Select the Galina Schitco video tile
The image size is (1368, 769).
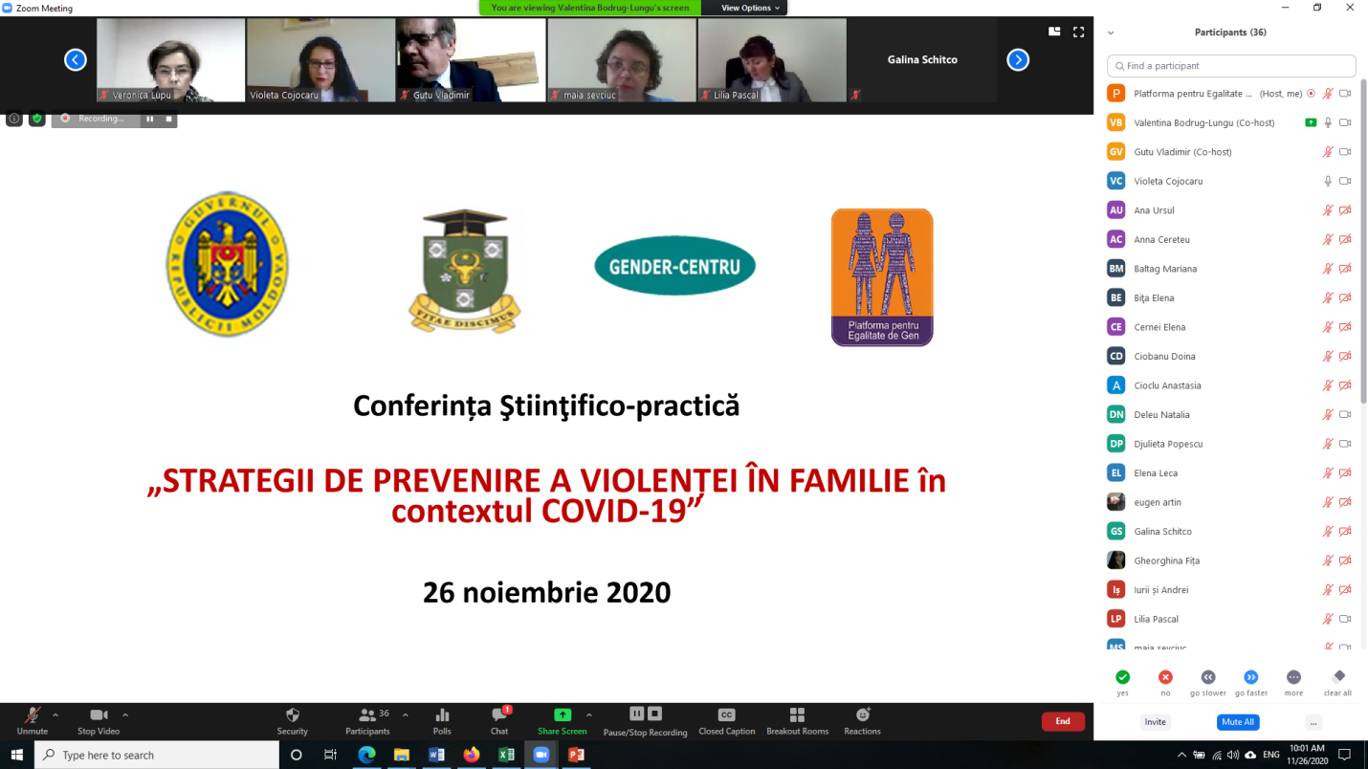coord(922,60)
